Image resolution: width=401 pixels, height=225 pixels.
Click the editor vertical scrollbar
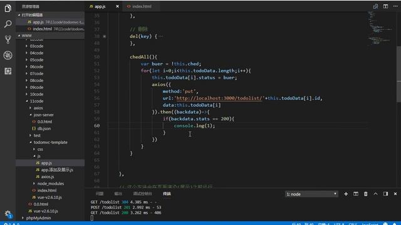click(398, 74)
